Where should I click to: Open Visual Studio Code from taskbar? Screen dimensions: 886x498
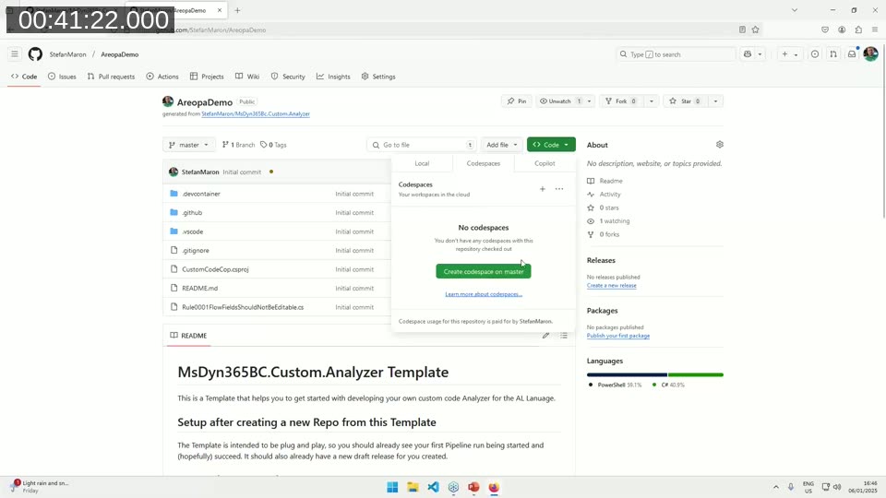[433, 487]
